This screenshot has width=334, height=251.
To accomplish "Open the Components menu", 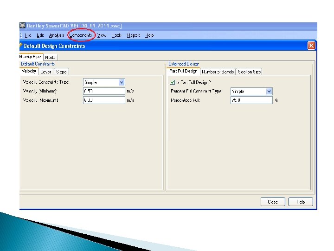I will coord(81,35).
